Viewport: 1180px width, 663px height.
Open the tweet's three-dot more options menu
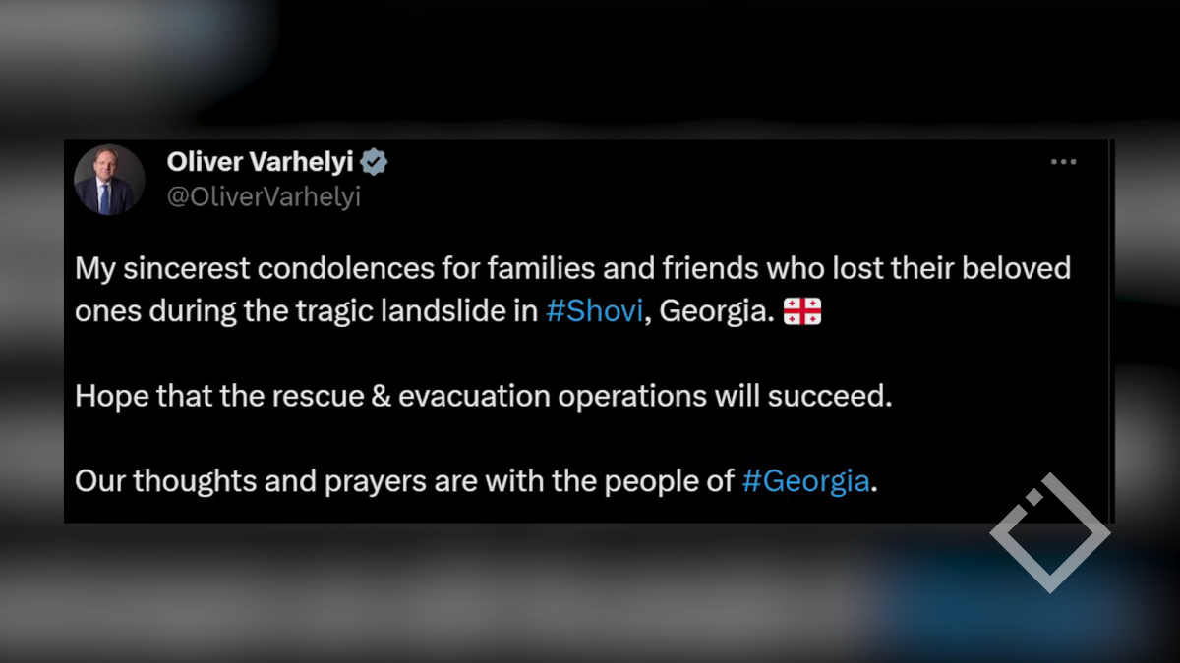click(1063, 163)
